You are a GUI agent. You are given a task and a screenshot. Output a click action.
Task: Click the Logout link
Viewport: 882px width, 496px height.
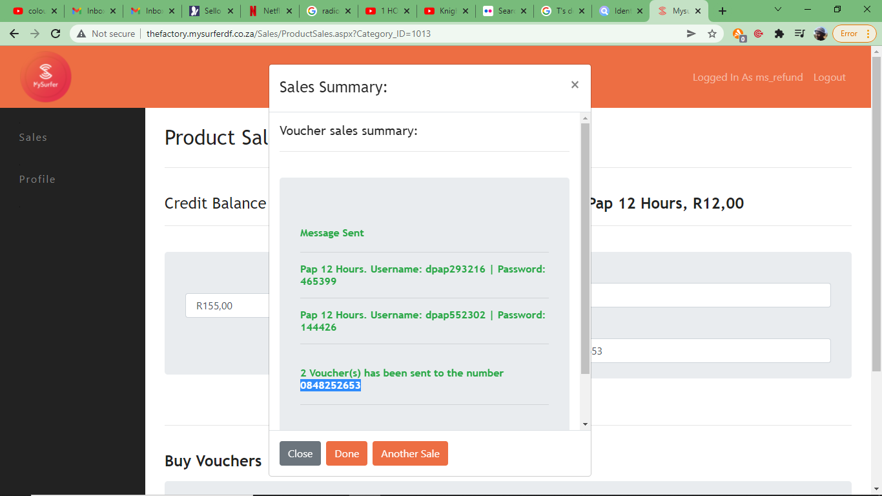[x=829, y=77]
